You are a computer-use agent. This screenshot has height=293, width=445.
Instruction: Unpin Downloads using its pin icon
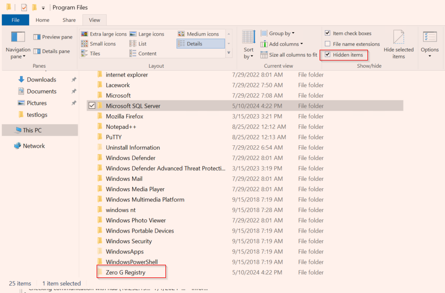(x=74, y=79)
